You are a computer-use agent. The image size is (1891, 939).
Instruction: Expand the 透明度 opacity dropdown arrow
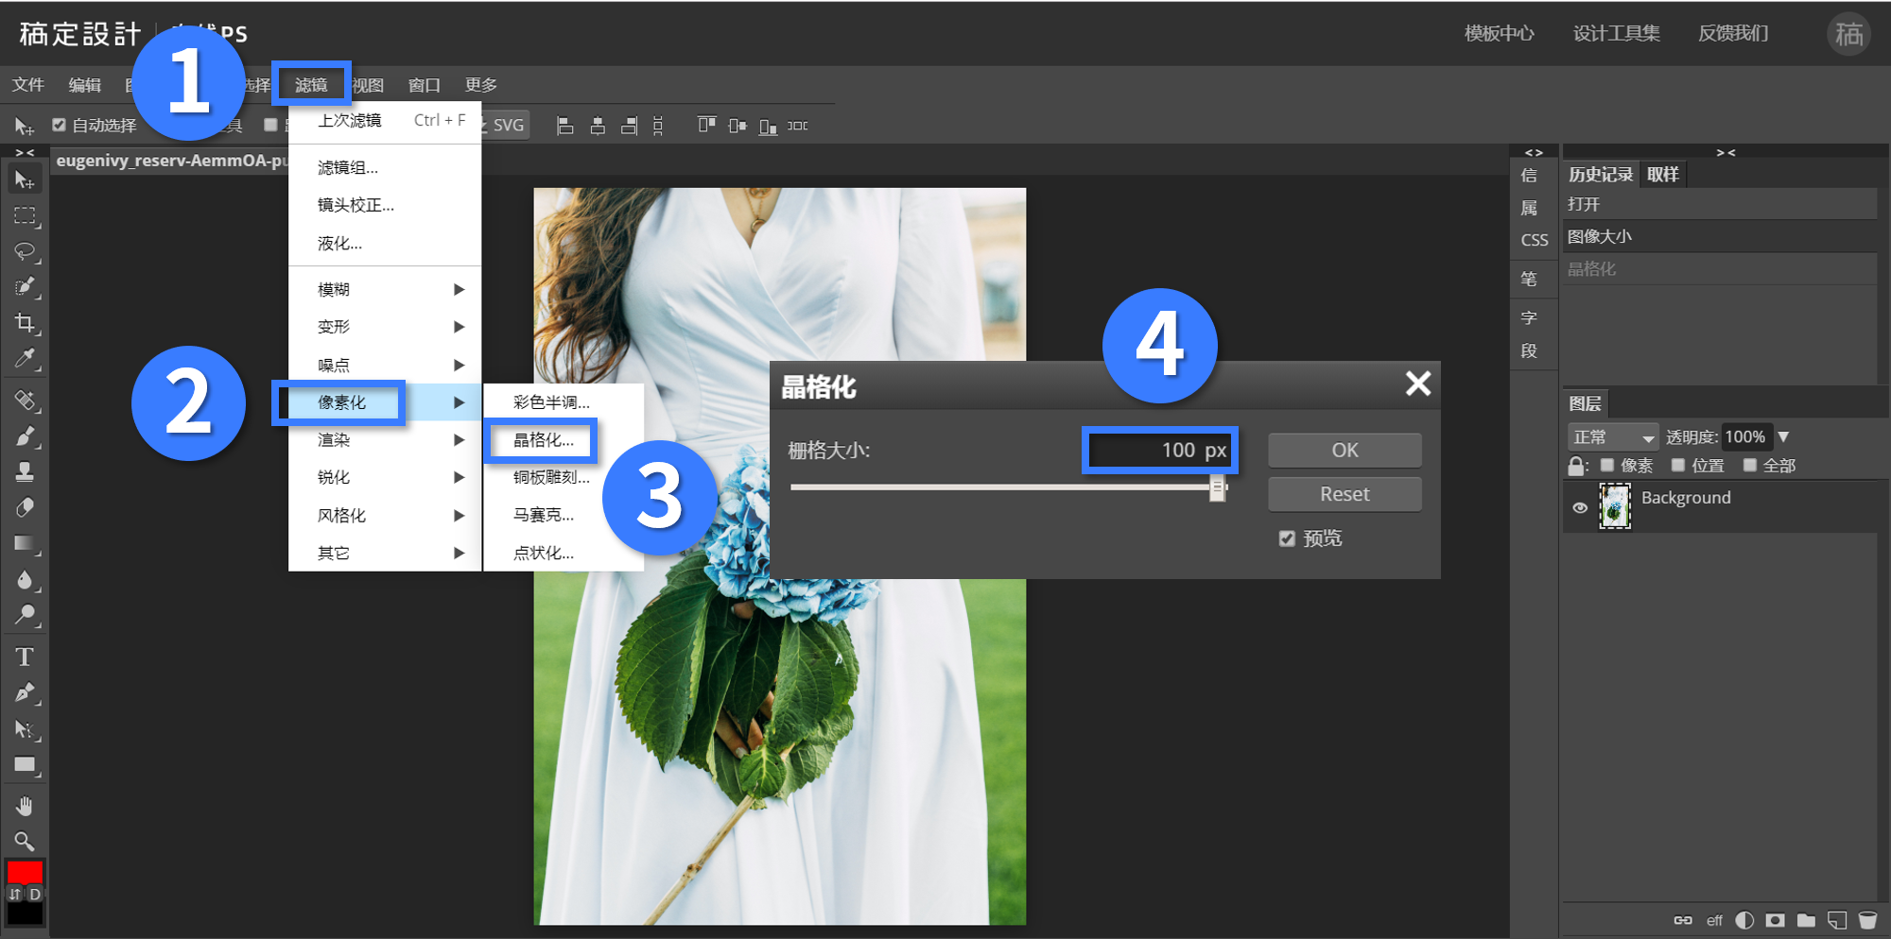tap(1784, 437)
